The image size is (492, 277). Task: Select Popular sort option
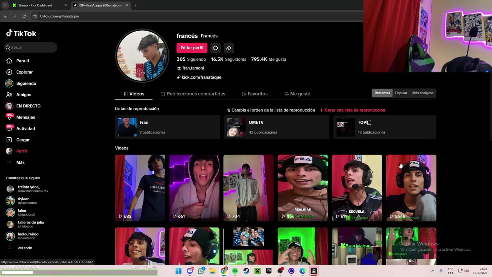pos(401,93)
